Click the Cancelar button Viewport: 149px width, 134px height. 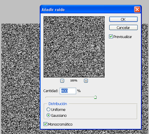click(124, 28)
